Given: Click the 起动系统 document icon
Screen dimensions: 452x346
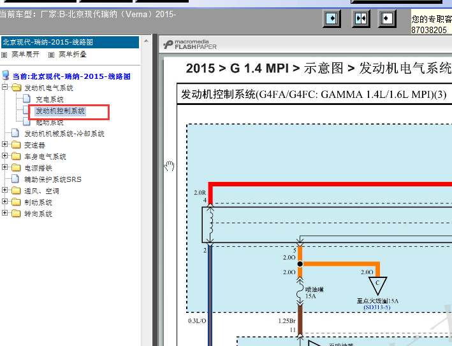Looking at the screenshot, I should coord(27,122).
